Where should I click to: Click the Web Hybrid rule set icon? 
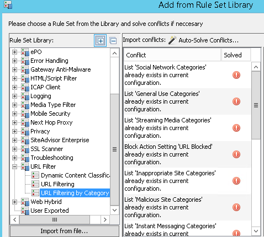[25, 202]
